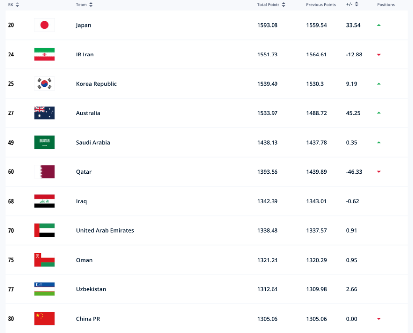Click the United Arab Emirates flag
Screen dimensions: 413x333
pyautogui.click(x=44, y=230)
